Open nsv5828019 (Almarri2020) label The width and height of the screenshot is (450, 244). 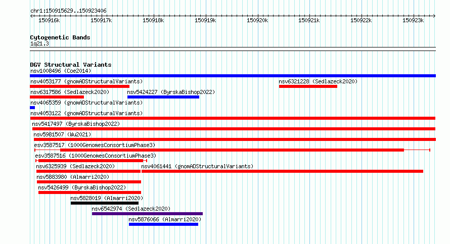107,198
